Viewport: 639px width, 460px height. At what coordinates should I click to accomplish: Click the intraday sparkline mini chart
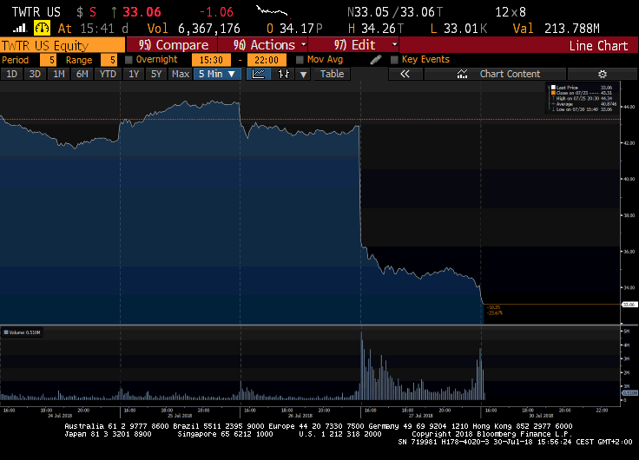[273, 12]
